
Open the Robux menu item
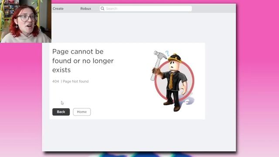click(x=85, y=9)
